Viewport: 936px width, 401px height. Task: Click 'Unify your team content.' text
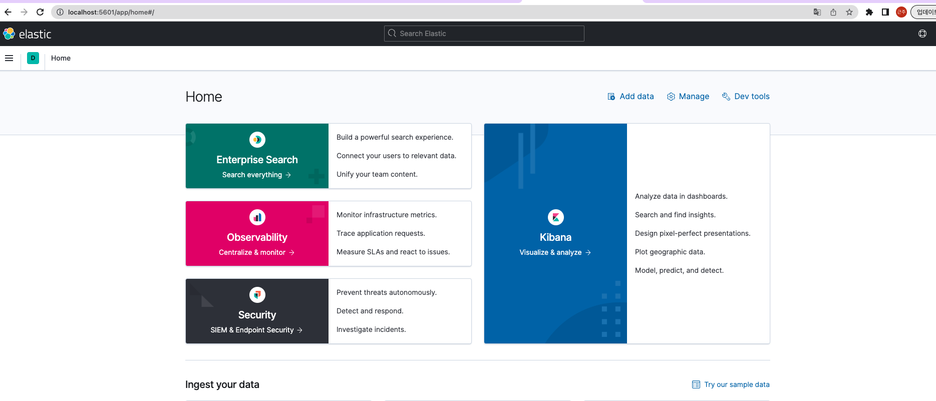click(377, 174)
